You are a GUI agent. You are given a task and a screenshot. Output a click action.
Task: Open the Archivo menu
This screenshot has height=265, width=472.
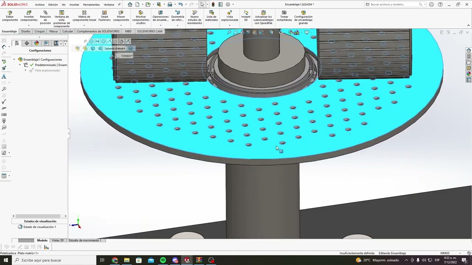(x=40, y=4)
